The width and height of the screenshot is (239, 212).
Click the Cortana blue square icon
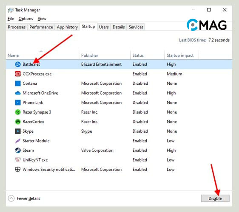tap(18, 84)
